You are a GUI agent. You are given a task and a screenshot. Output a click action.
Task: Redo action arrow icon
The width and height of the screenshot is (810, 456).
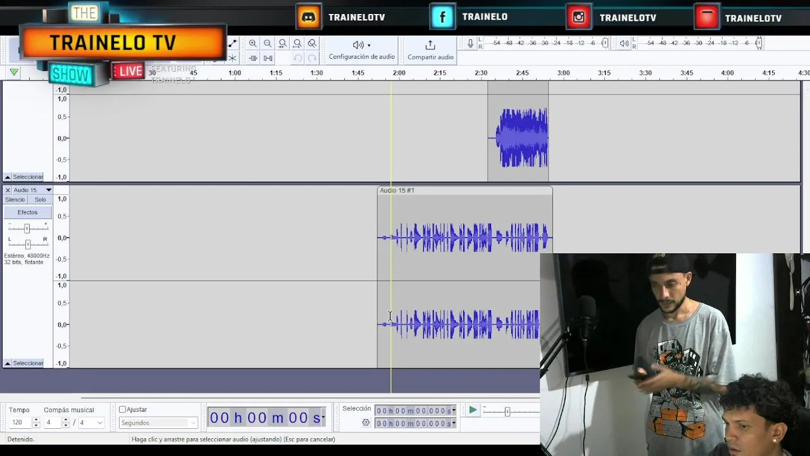(312, 58)
